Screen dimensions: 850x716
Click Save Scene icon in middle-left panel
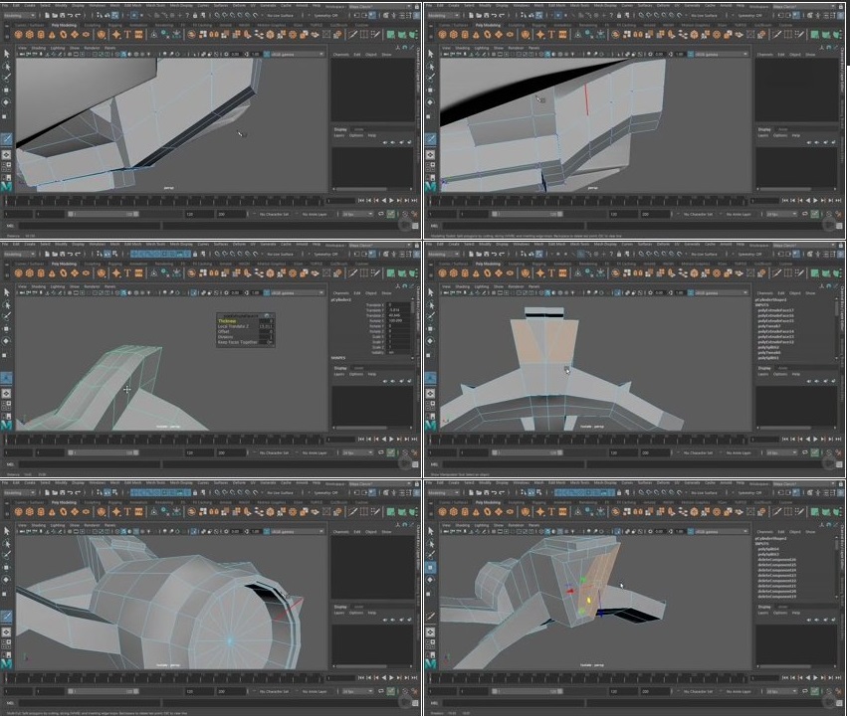click(x=62, y=254)
